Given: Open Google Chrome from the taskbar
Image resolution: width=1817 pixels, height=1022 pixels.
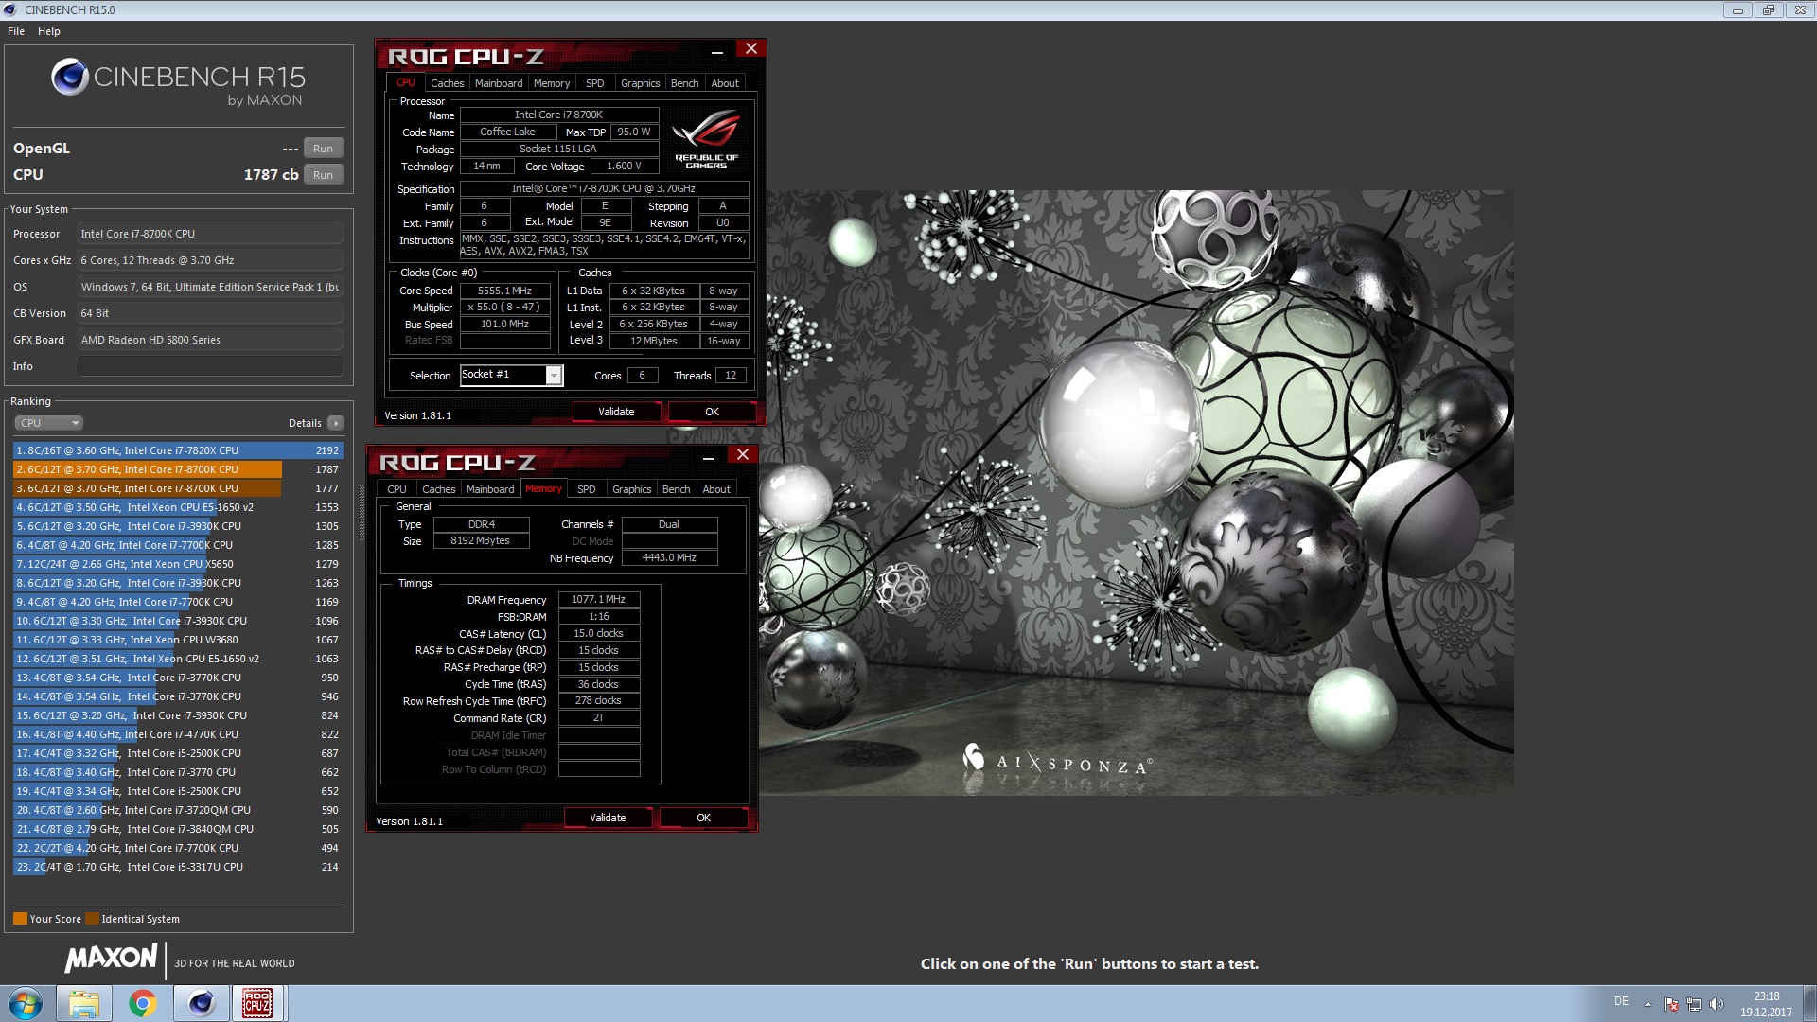Looking at the screenshot, I should point(143,1003).
